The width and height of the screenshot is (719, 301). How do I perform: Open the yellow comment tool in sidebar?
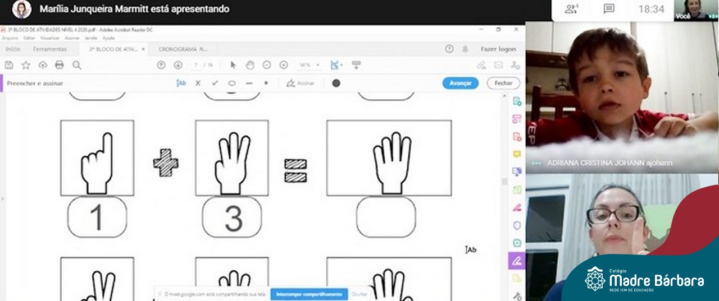click(x=517, y=154)
